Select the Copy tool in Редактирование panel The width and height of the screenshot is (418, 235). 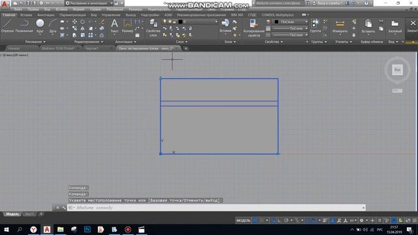[x=74, y=29]
